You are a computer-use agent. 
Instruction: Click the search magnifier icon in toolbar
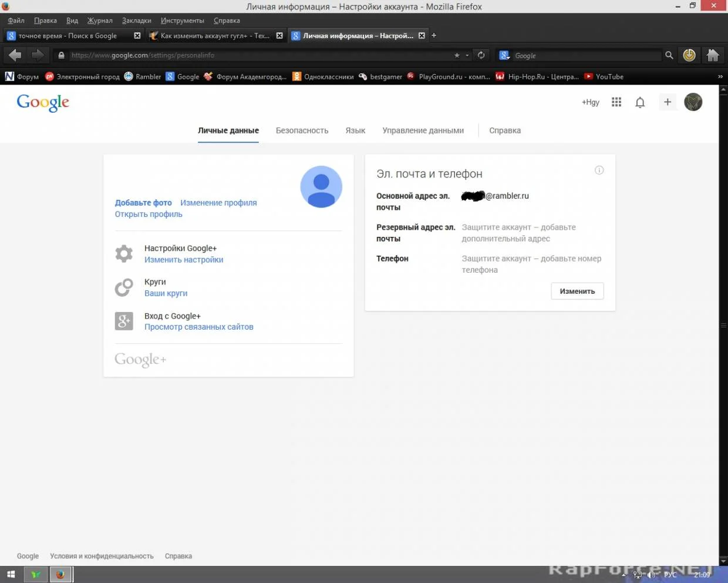pos(669,55)
